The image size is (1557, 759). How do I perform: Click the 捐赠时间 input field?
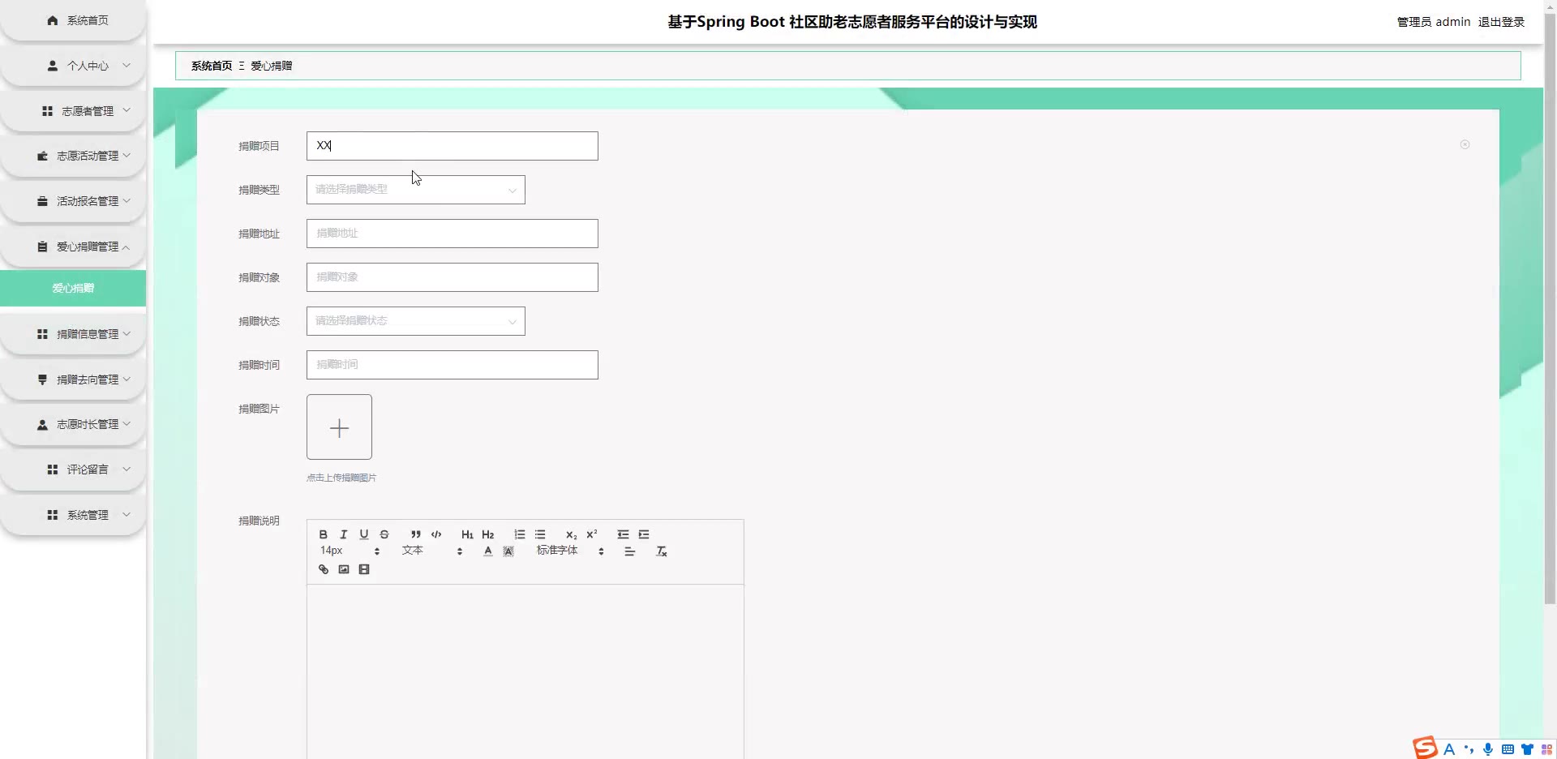(x=453, y=365)
